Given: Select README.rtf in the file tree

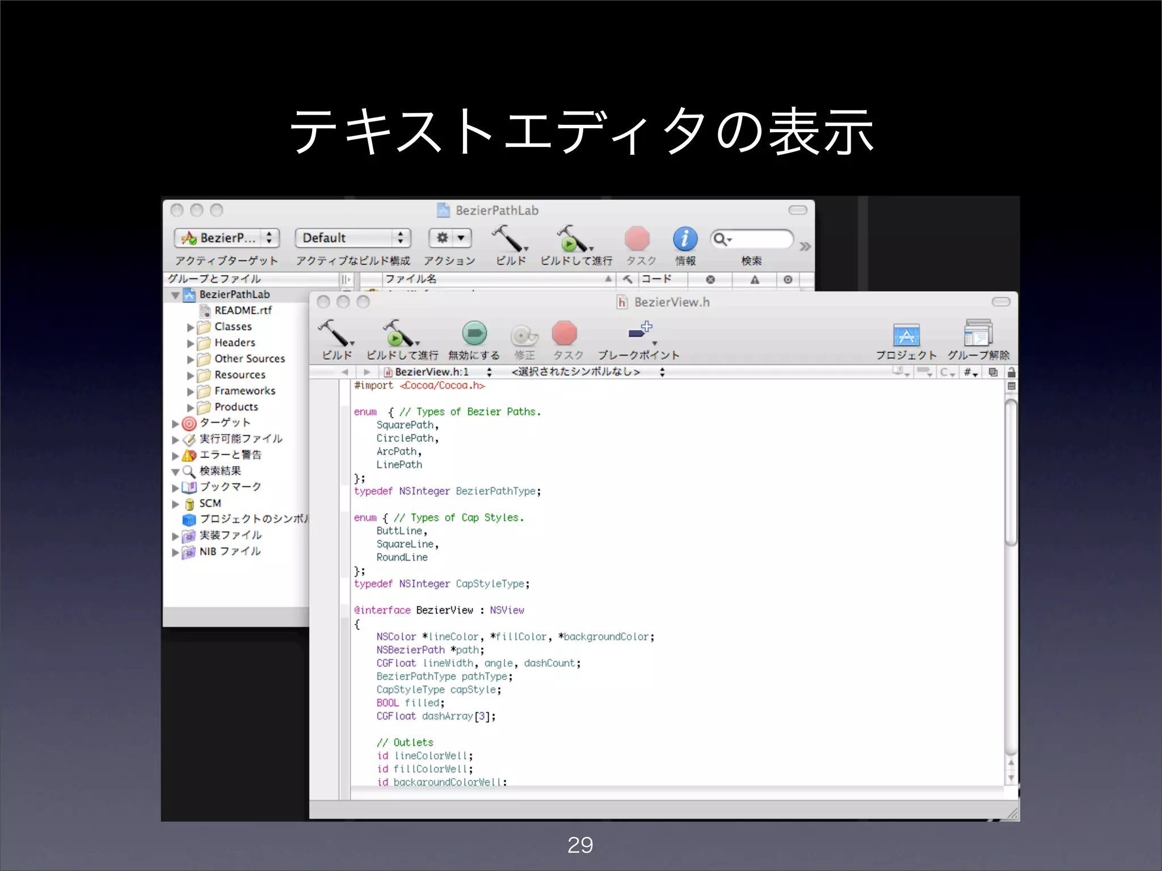Looking at the screenshot, I should [x=243, y=310].
